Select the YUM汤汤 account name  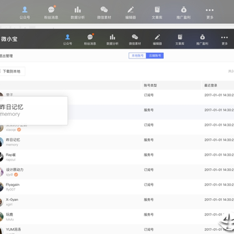14,229
